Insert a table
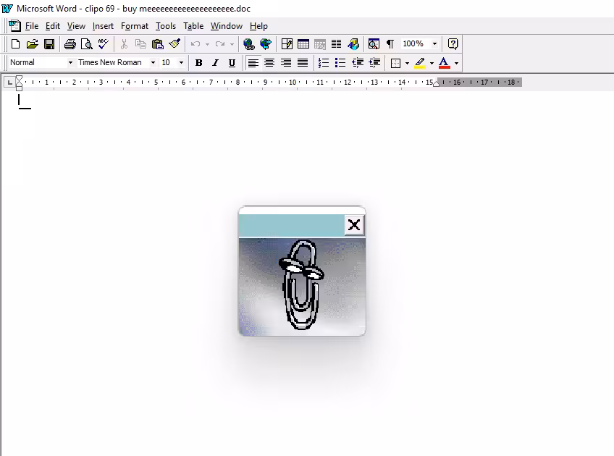This screenshot has height=456, width=614. pos(303,44)
